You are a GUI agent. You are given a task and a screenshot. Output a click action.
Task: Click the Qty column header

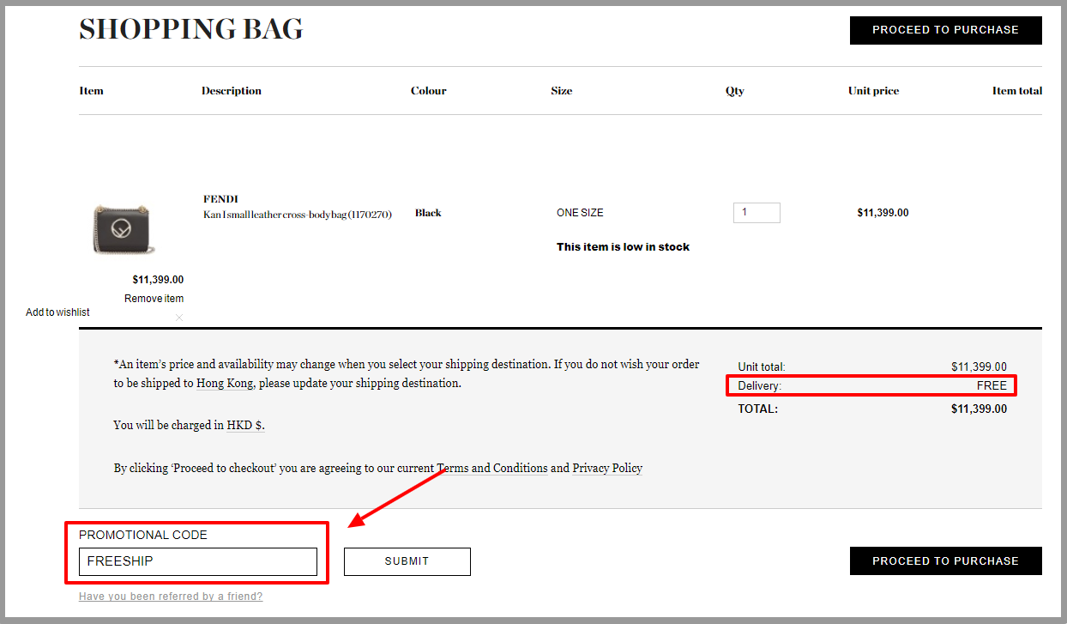(x=735, y=91)
